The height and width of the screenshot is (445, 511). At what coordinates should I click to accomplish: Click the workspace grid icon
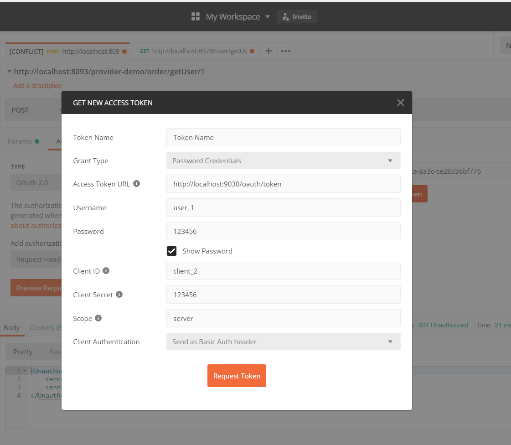(196, 17)
